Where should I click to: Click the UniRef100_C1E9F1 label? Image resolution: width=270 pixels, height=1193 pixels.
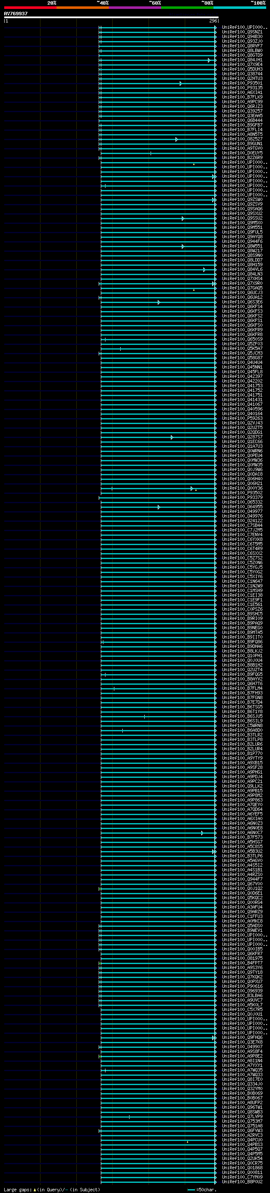(x=242, y=600)
